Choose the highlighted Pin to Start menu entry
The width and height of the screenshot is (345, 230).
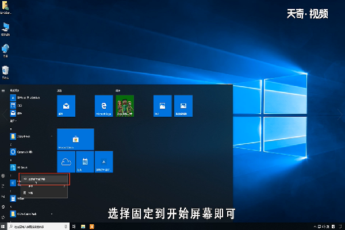[x=44, y=179]
